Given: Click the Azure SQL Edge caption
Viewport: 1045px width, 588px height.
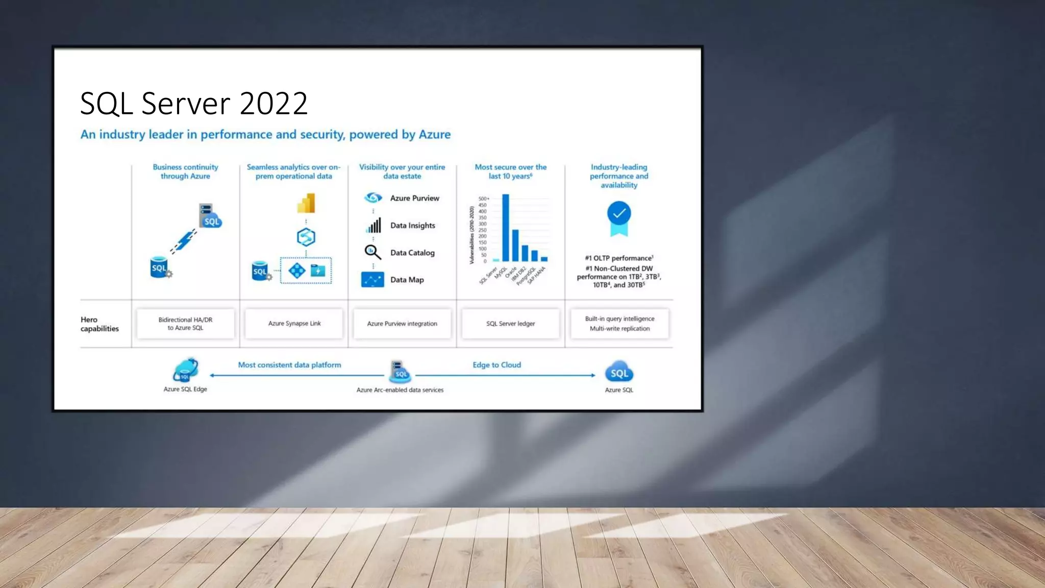Looking at the screenshot, I should click(x=185, y=389).
